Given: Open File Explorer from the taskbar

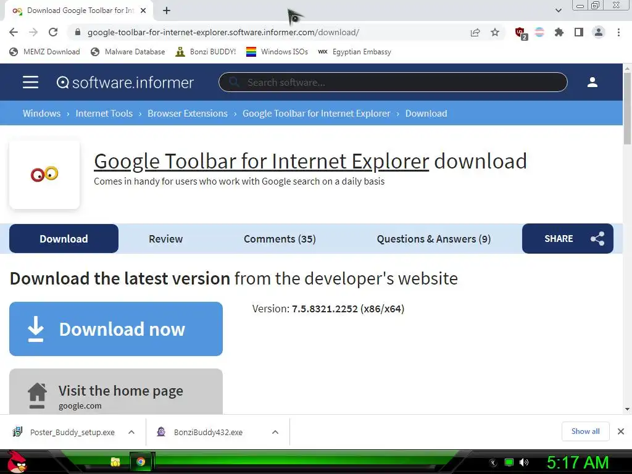Looking at the screenshot, I should (115, 462).
